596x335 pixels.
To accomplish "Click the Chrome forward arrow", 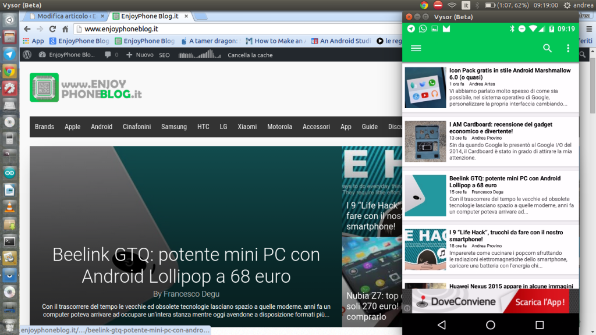I will click(x=40, y=29).
